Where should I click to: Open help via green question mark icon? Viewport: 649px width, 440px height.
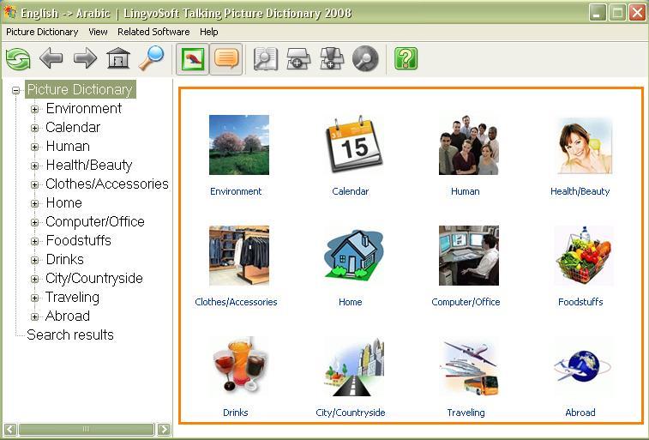406,58
